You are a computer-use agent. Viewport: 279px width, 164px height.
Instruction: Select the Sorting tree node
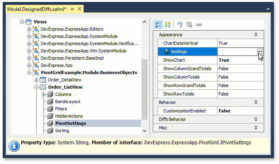pyautogui.click(x=62, y=131)
